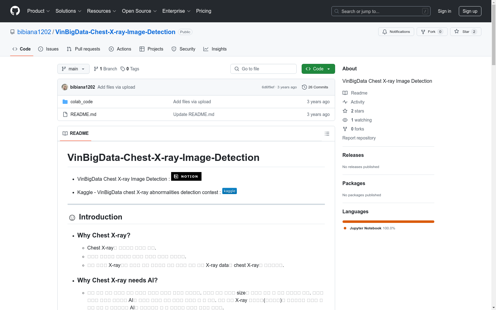Open the Branches list icon
496x310 pixels.
96,69
